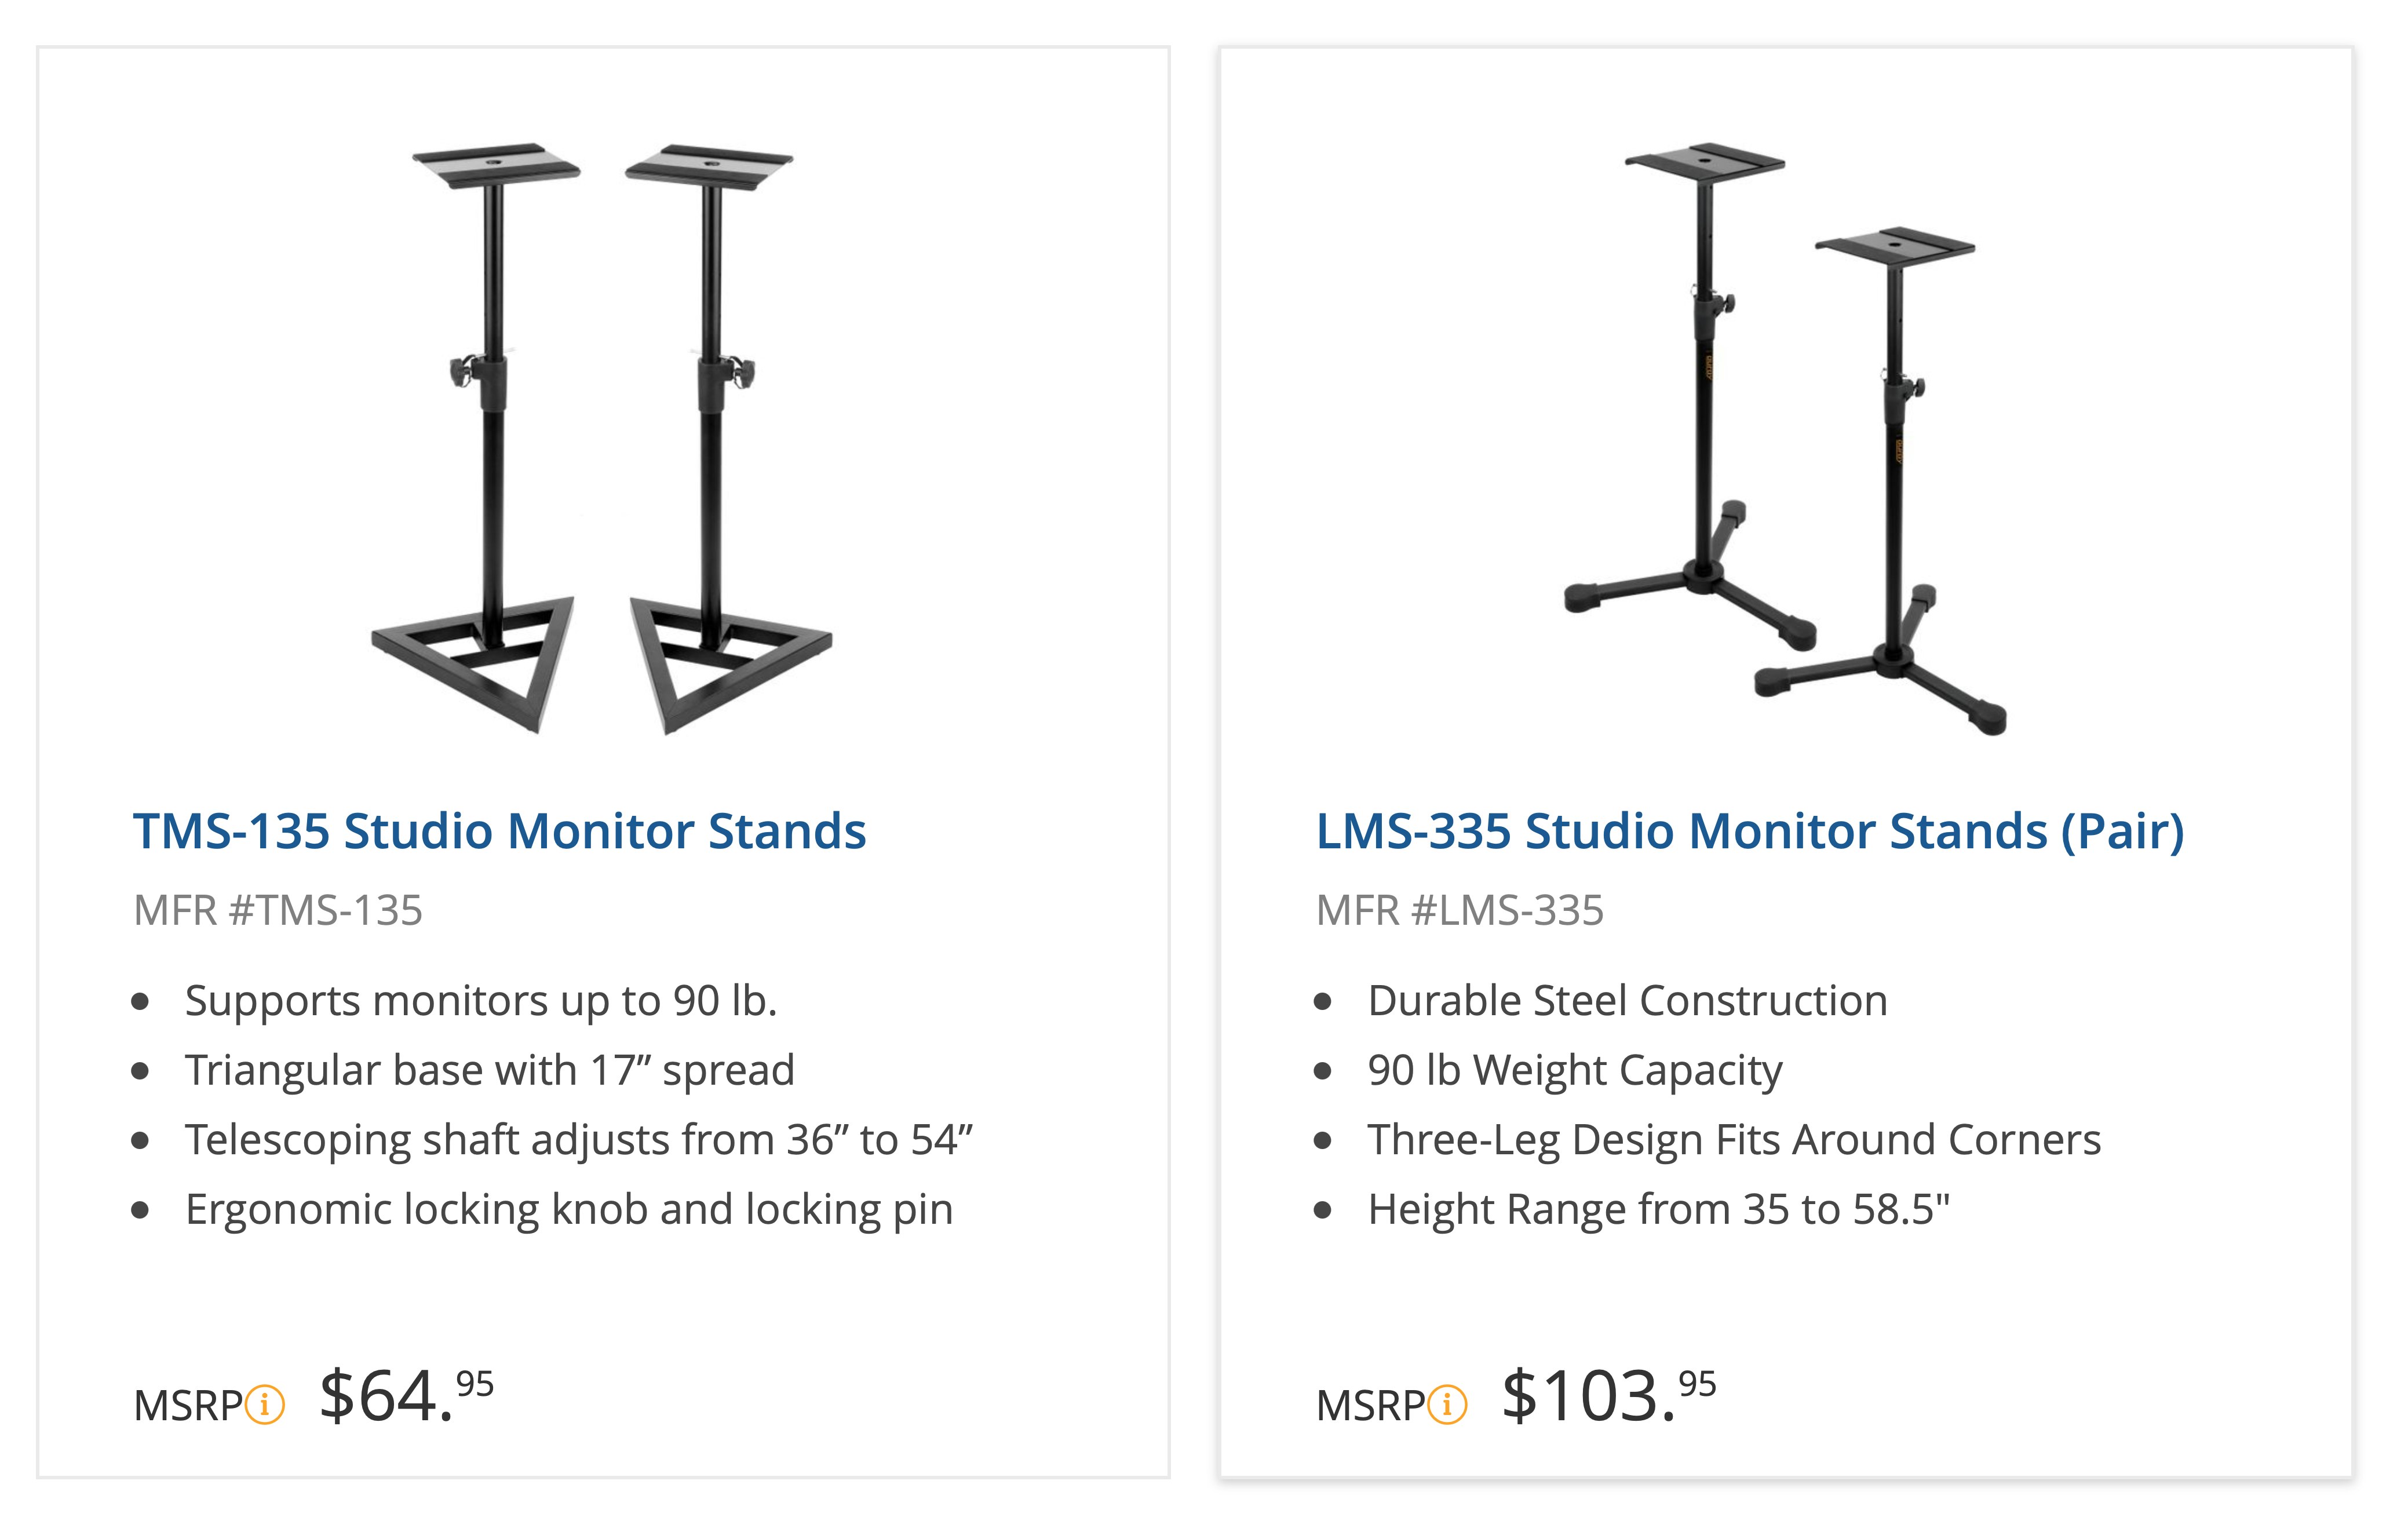Click the "Height Range from 35 to 58.5" bullet
This screenshot has width=2408, height=1517.
1658,1209
